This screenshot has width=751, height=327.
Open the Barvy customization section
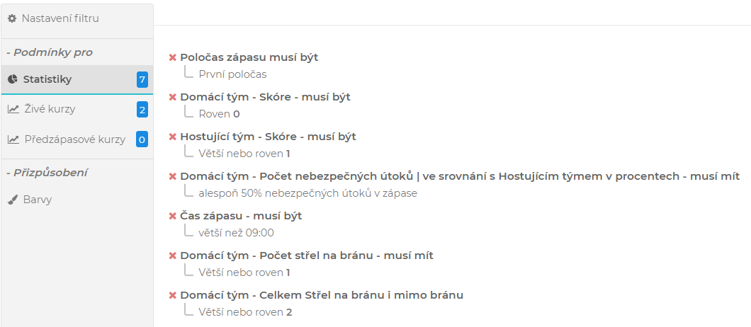38,200
